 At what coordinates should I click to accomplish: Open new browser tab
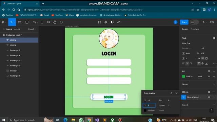click(43, 4)
